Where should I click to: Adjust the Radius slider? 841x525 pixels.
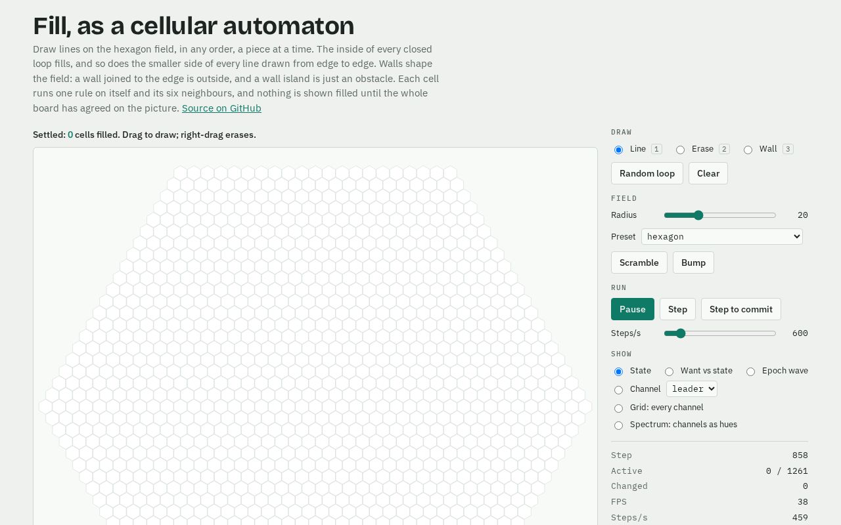pos(720,215)
